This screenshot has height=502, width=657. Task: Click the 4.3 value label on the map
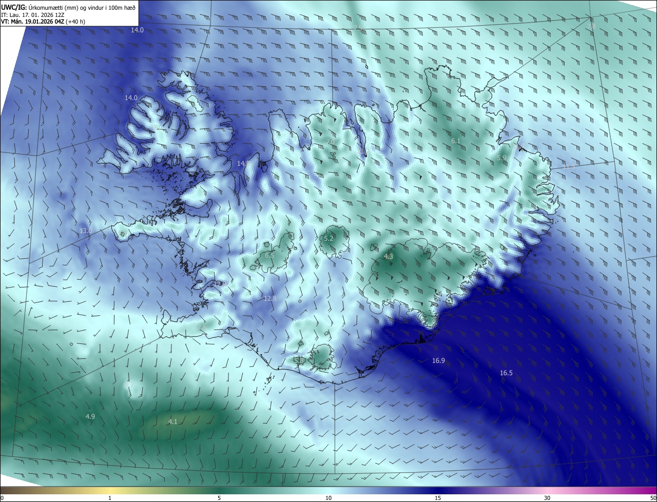coord(389,257)
